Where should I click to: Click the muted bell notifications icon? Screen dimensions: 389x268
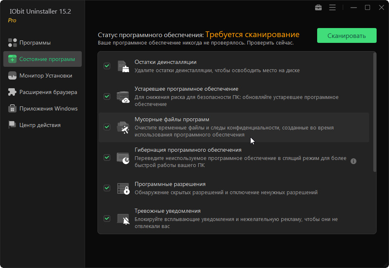pyautogui.click(x=123, y=219)
